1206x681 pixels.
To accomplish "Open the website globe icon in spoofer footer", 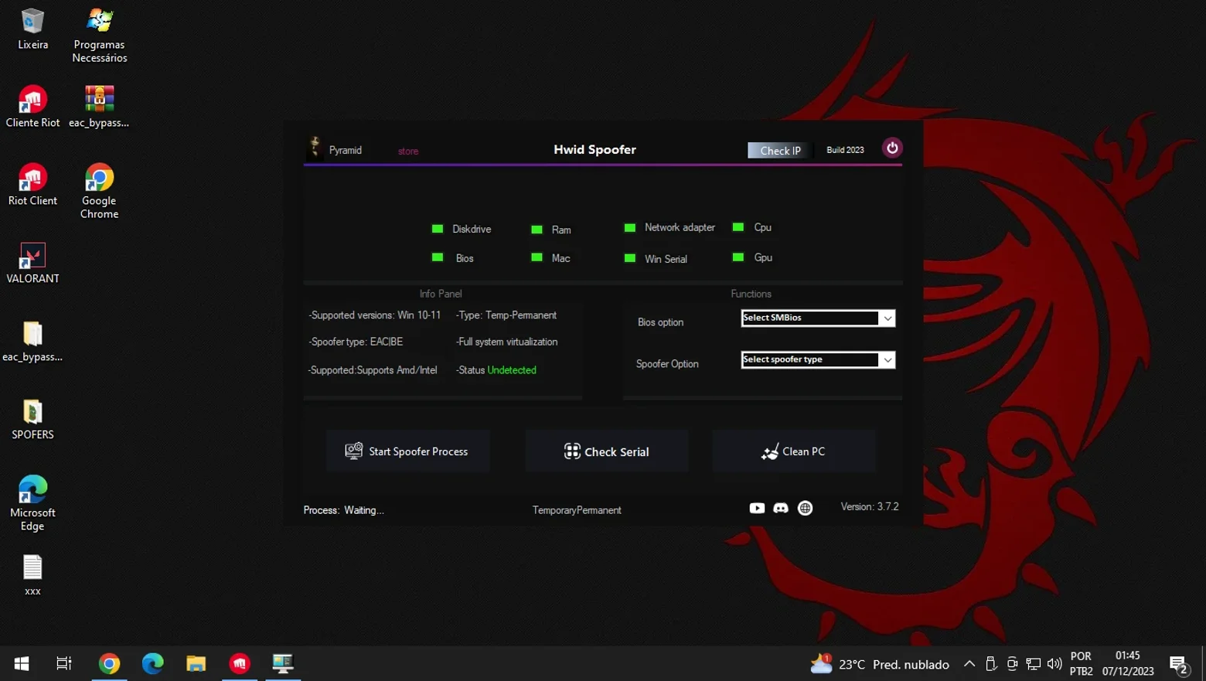I will 805,508.
